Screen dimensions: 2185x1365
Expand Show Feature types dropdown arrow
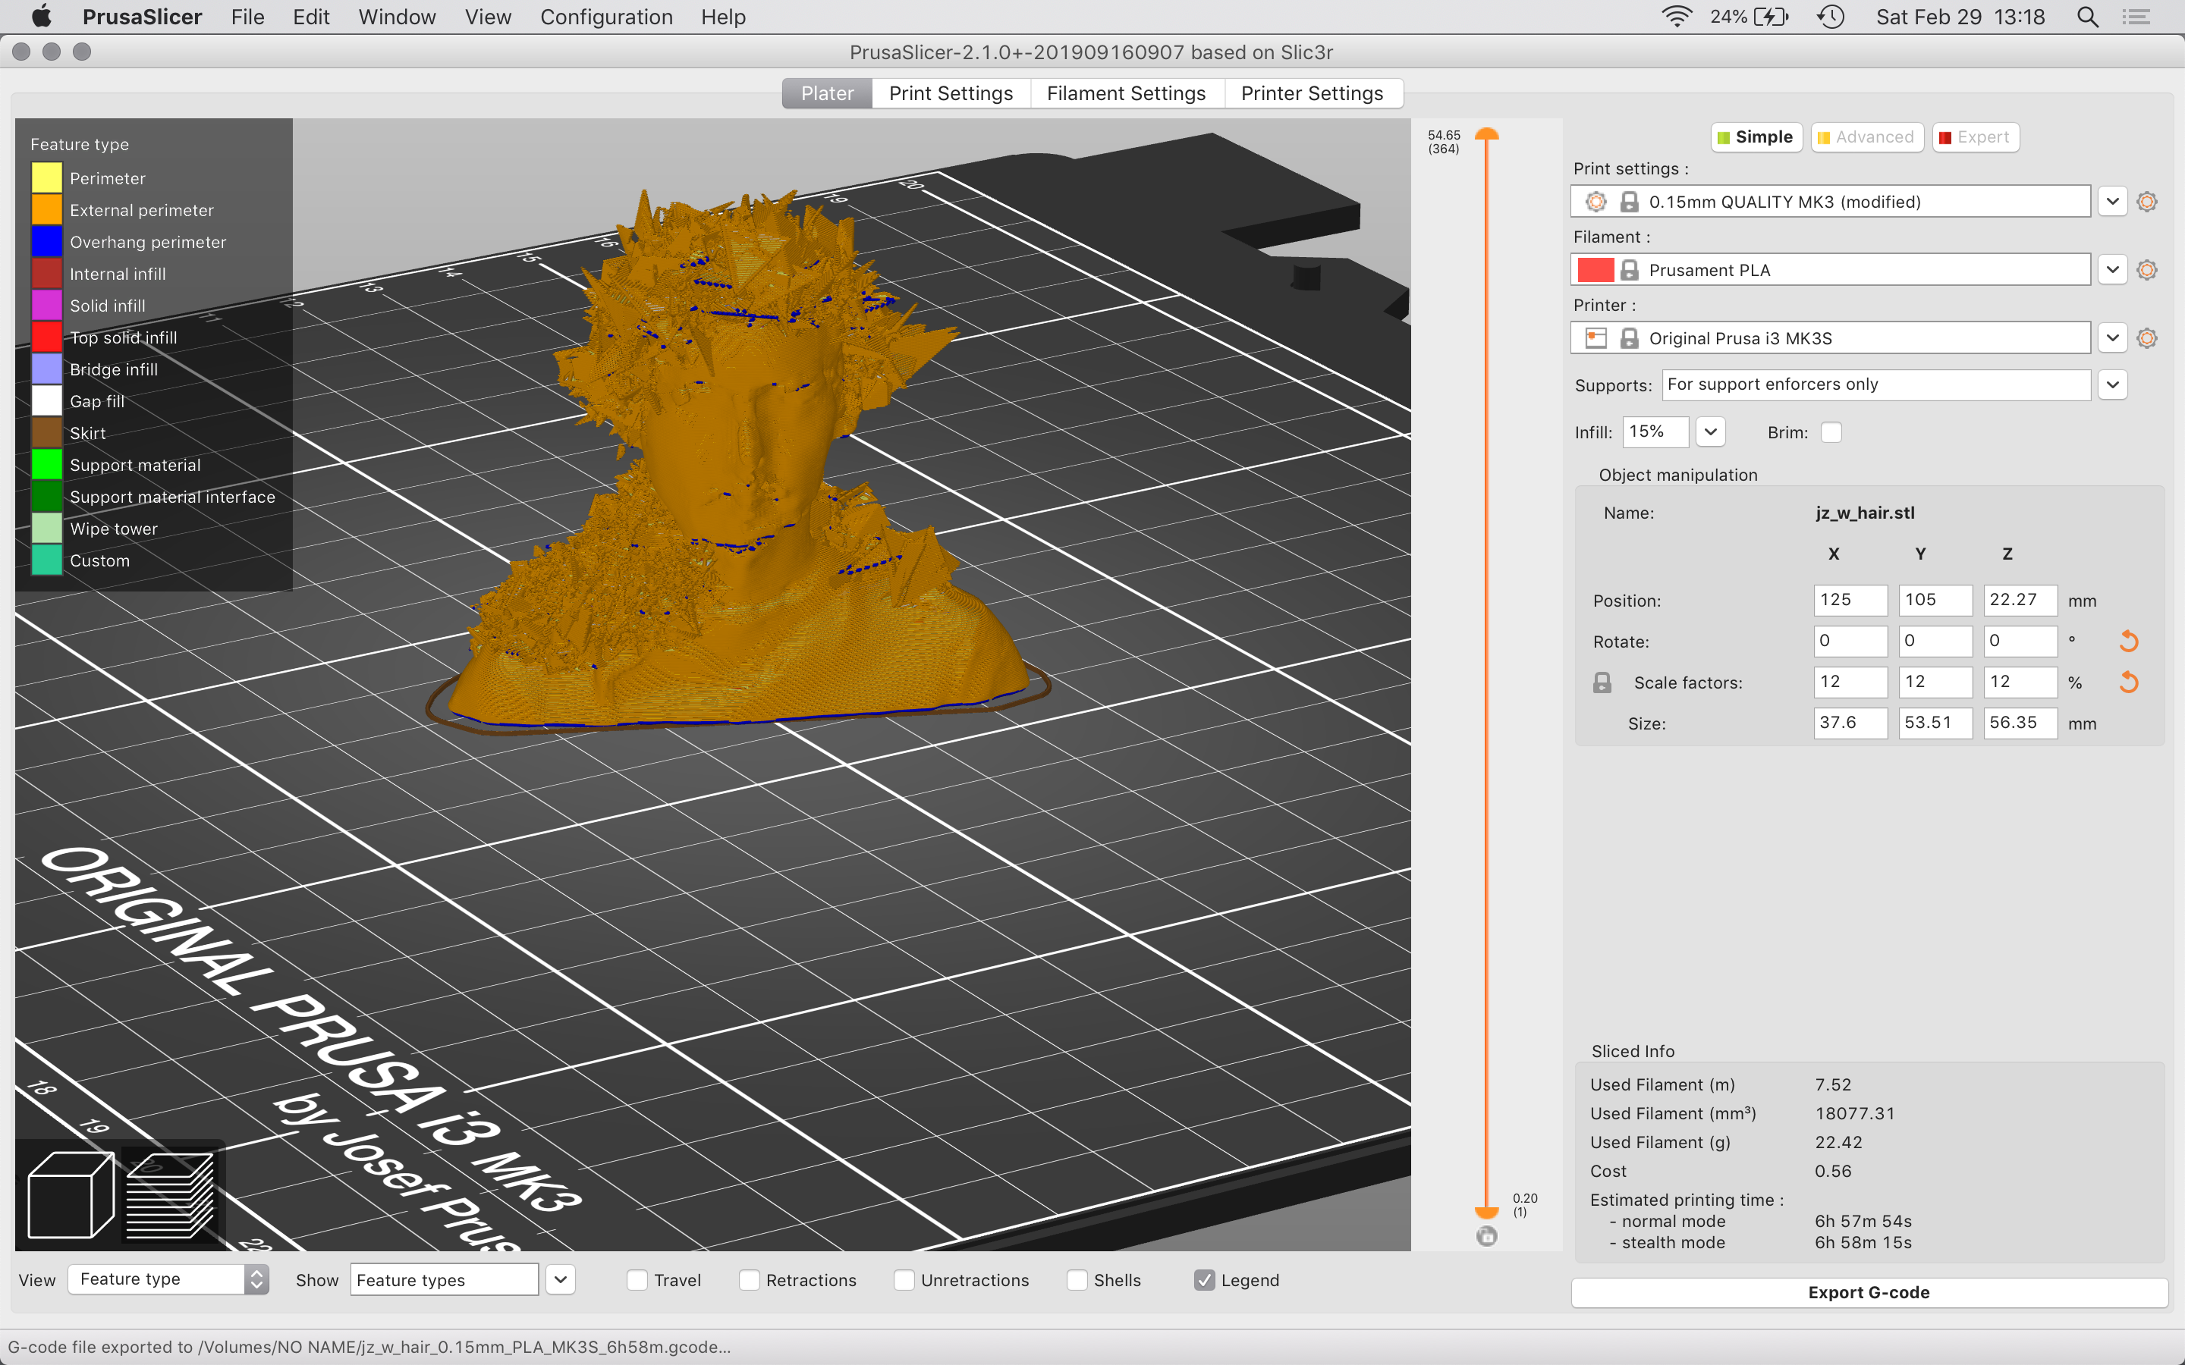pyautogui.click(x=561, y=1279)
